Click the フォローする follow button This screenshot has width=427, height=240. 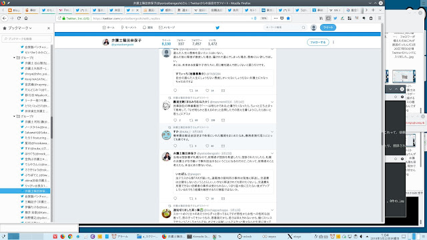click(318, 43)
